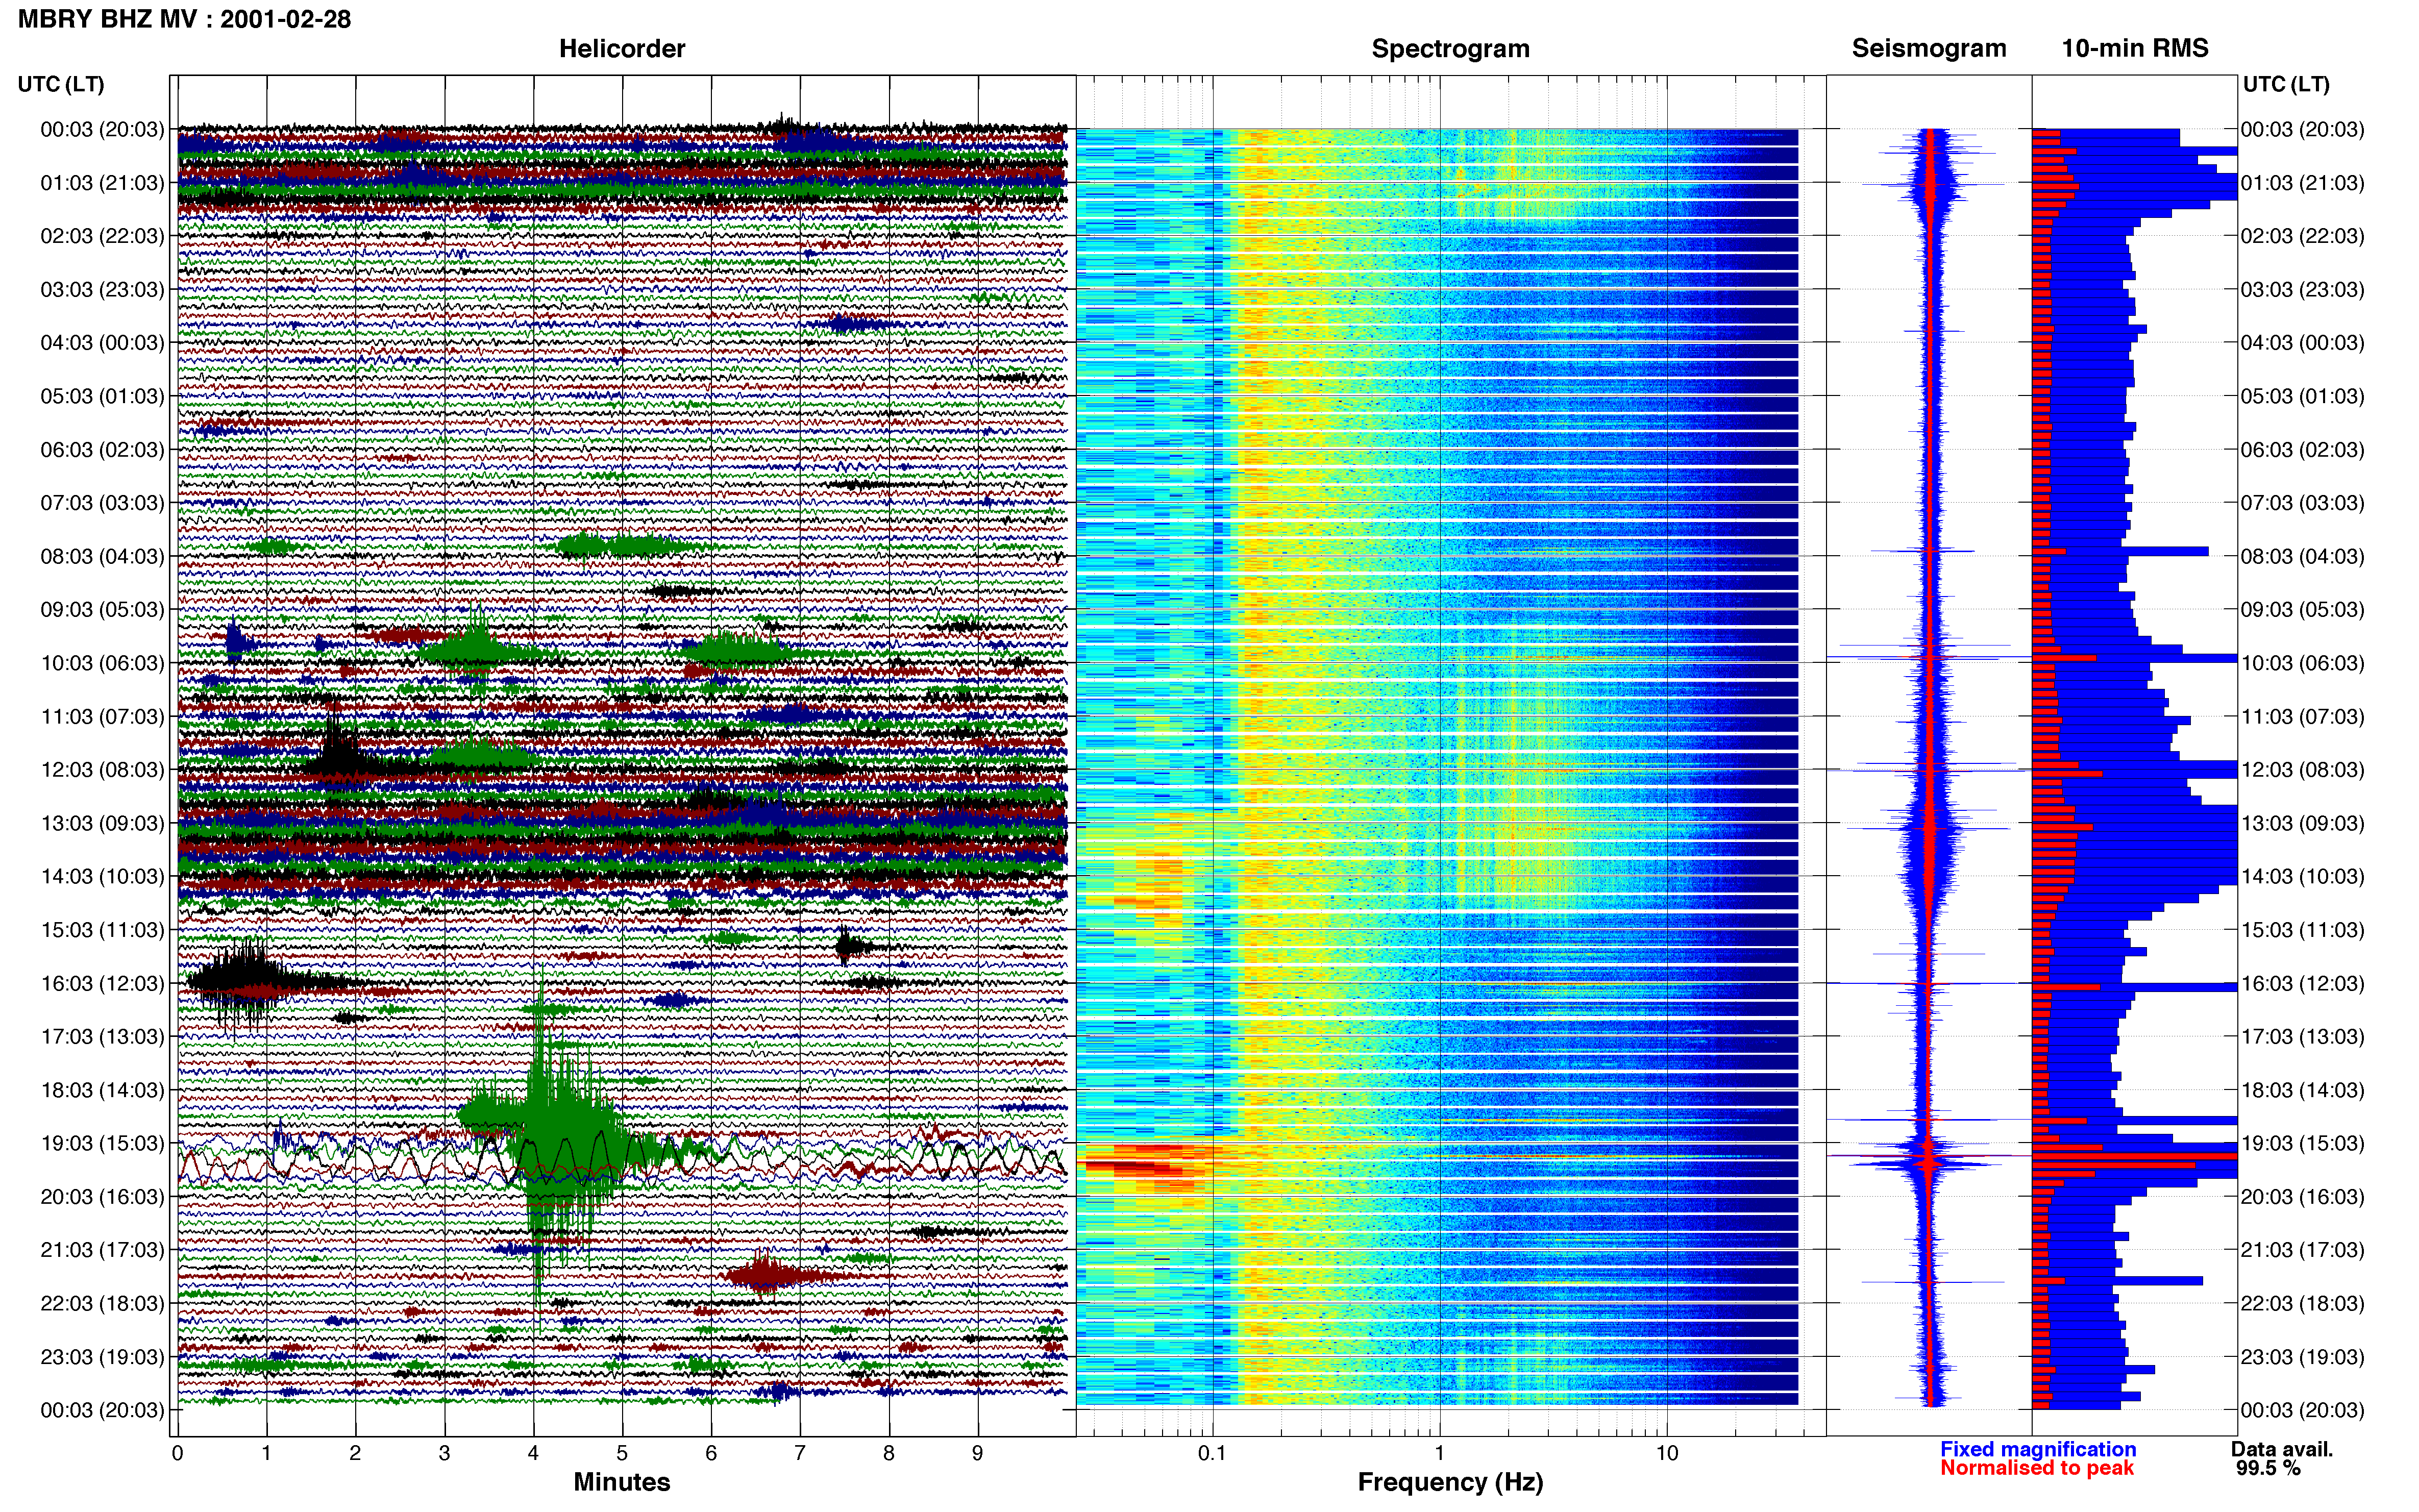The height and width of the screenshot is (1512, 2419).
Task: Click the 'Minutes' x-axis label
Action: pos(622,1482)
